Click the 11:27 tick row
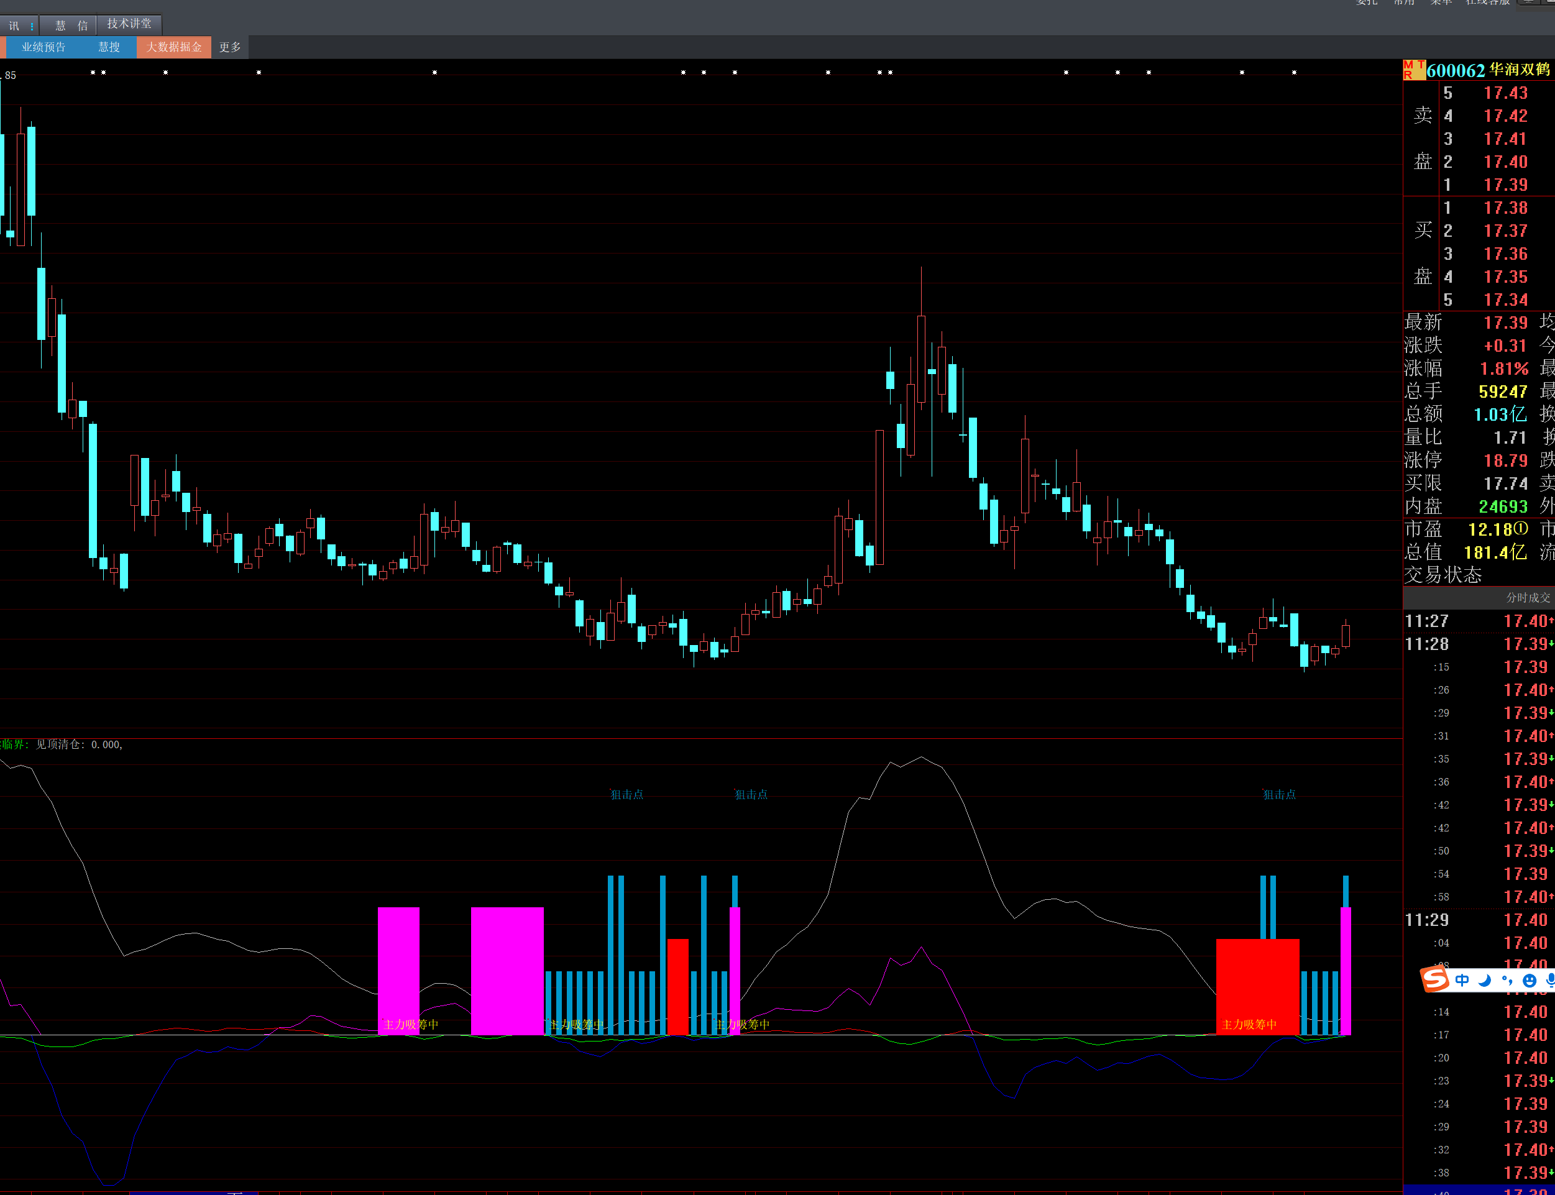 click(x=1479, y=621)
